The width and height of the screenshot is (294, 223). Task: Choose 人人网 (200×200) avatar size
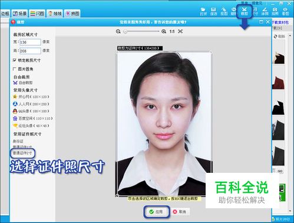tap(31, 104)
